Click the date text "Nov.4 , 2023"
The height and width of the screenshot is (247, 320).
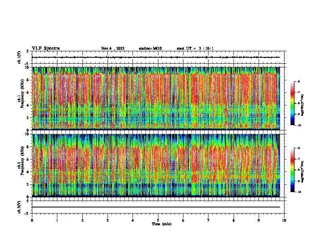[x=113, y=48]
